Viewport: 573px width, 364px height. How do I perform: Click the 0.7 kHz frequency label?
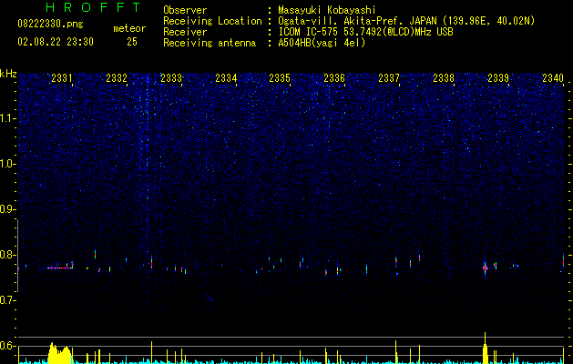(x=7, y=300)
